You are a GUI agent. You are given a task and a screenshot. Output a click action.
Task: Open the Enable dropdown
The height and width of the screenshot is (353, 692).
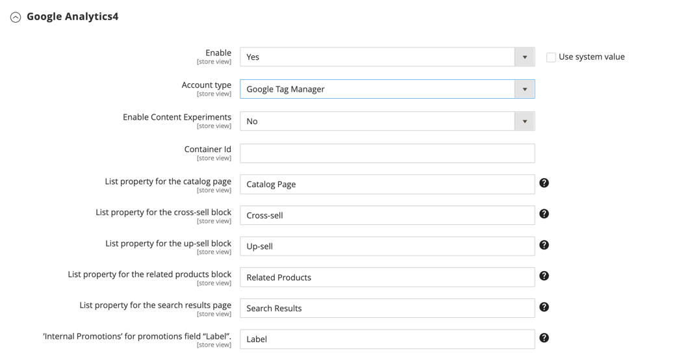coord(387,57)
